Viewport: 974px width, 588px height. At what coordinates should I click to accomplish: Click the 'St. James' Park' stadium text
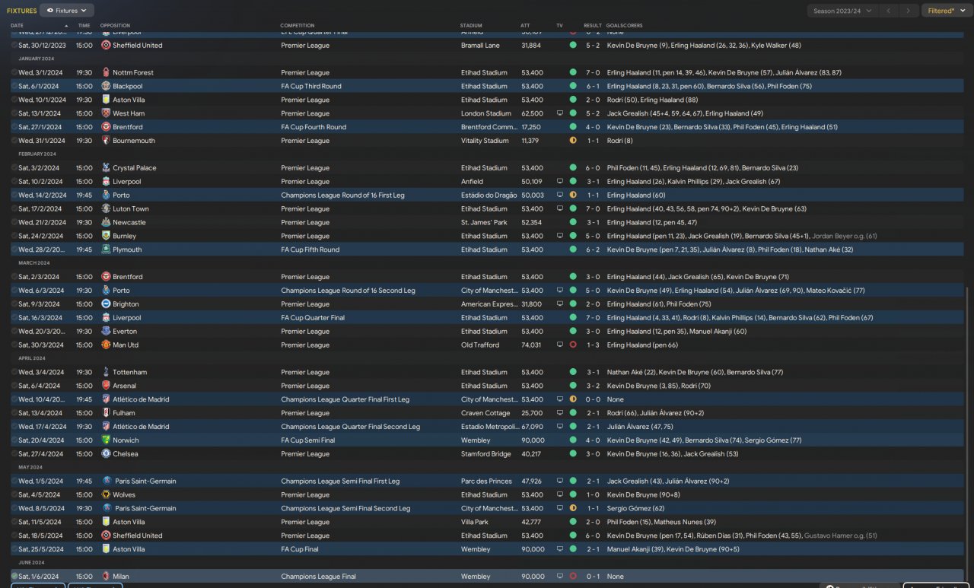[x=484, y=222]
